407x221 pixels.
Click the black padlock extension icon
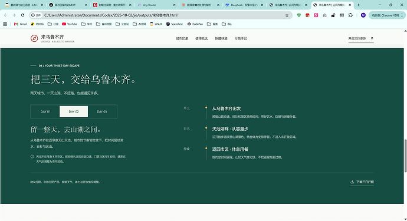click(x=333, y=15)
